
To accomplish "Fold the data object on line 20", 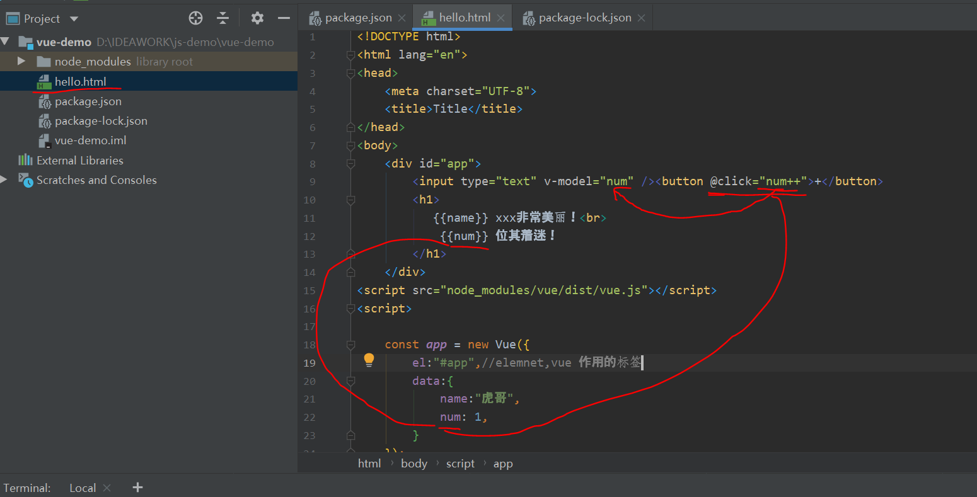I will (351, 381).
